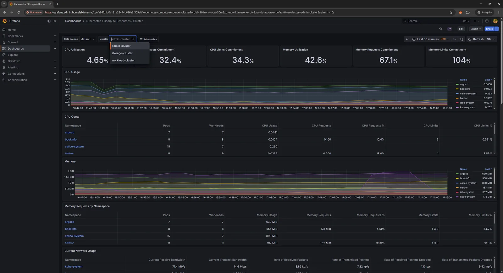The width and height of the screenshot is (503, 273).
Task: Click the Grafana logo in the sidebar
Action: click(5, 21)
